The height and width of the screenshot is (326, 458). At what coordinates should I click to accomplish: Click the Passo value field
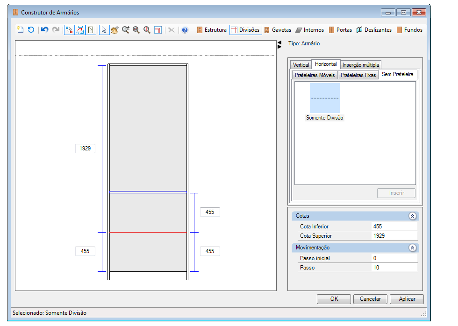tap(394, 268)
